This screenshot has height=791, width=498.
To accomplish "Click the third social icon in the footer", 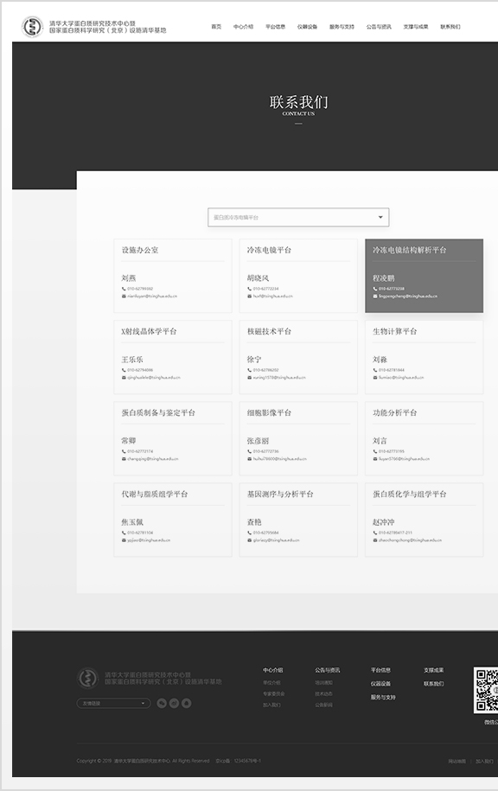I will tap(186, 703).
